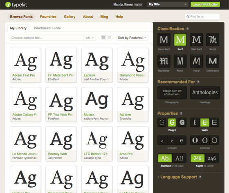Click the Launch Kit Editor button
The image size is (229, 193).
205,4
